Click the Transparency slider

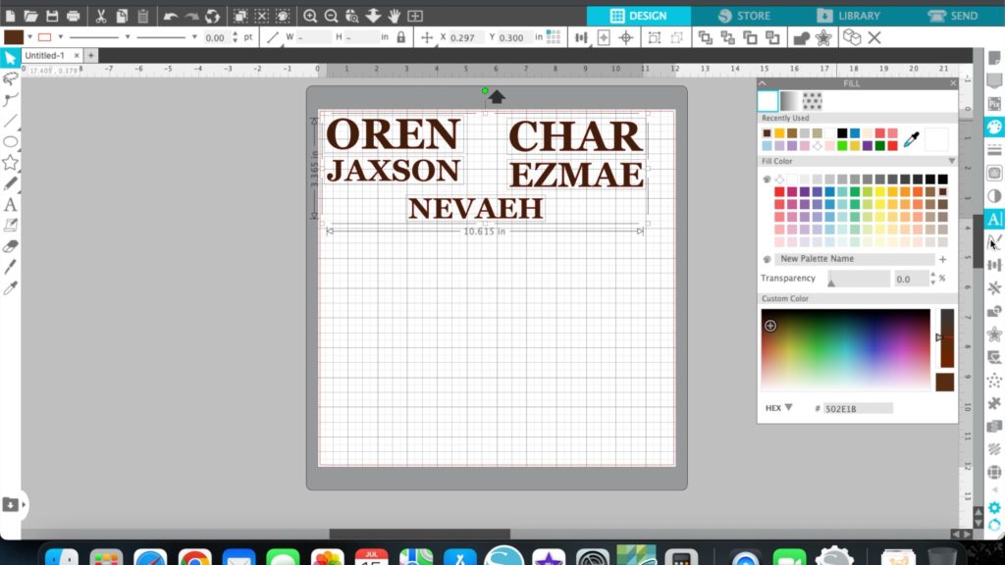tap(858, 280)
